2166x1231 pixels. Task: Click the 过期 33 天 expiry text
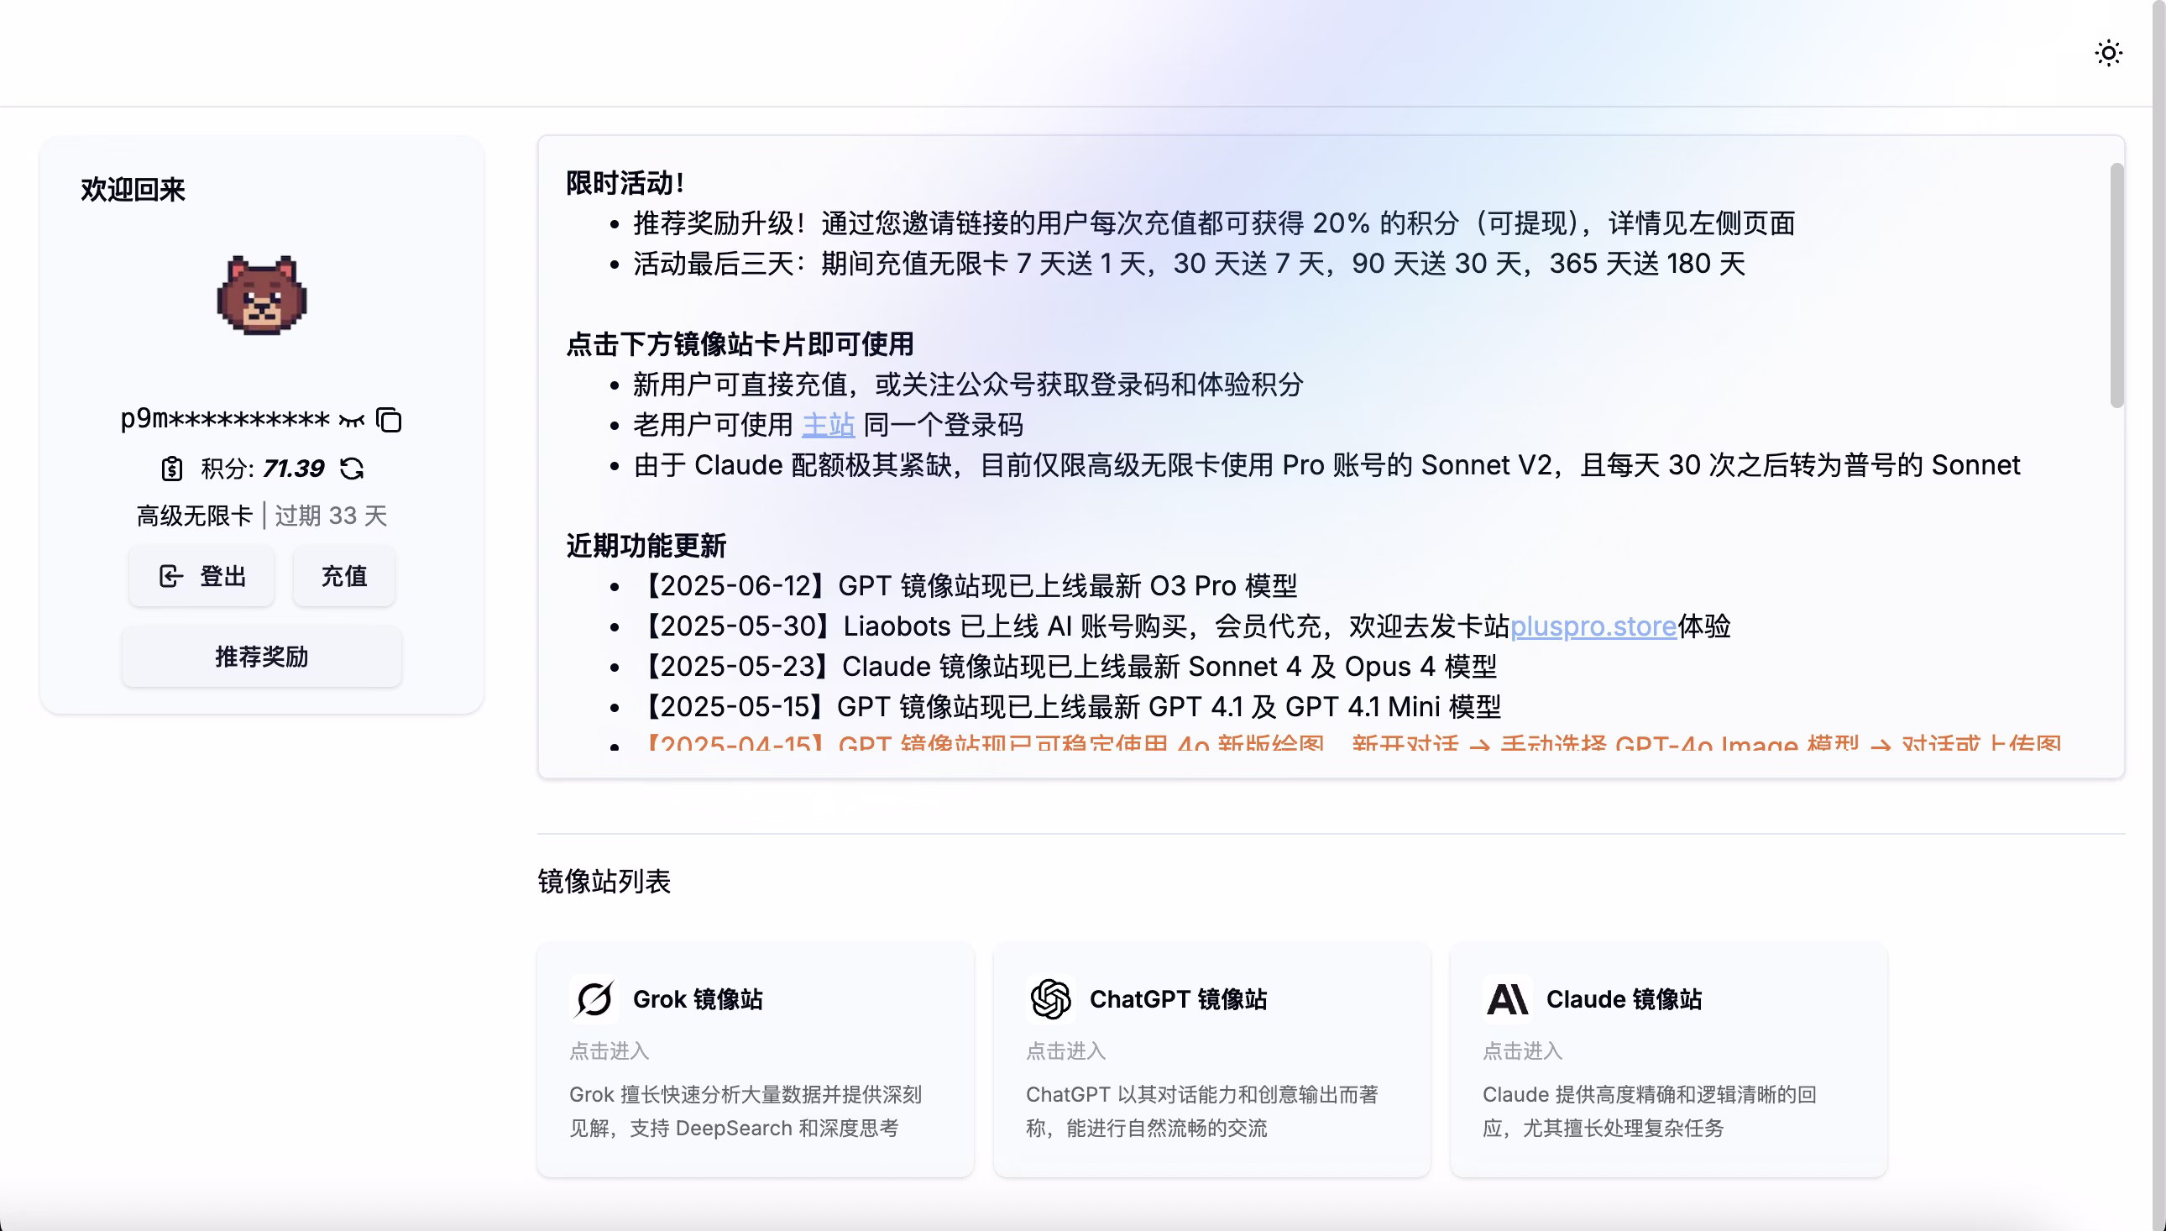(x=332, y=516)
